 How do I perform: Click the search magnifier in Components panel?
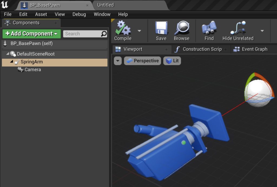104,34
